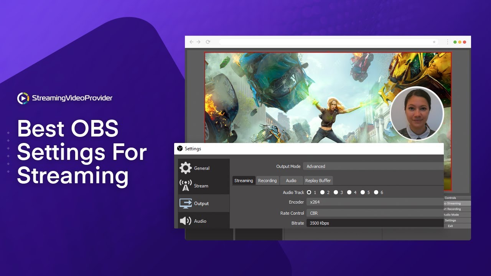Click the 'Rate Control' label text
This screenshot has height=276, width=491.
pyautogui.click(x=292, y=213)
